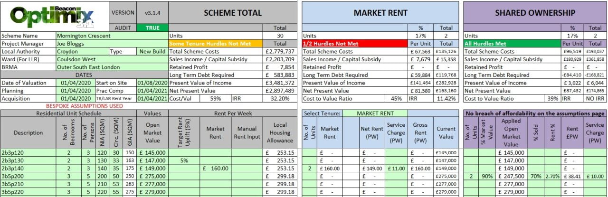Click the 2b3p120 unit description cell
This screenshot has height=197, width=608.
(x=28, y=153)
